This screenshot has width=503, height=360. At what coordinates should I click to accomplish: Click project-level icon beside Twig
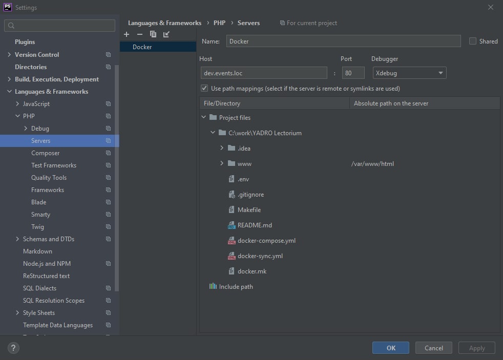[109, 227]
